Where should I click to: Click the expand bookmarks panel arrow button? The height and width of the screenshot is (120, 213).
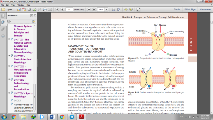click(35, 16)
